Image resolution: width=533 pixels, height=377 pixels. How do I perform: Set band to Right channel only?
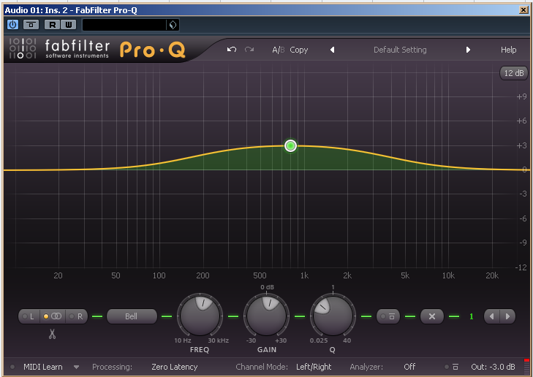[x=77, y=316]
